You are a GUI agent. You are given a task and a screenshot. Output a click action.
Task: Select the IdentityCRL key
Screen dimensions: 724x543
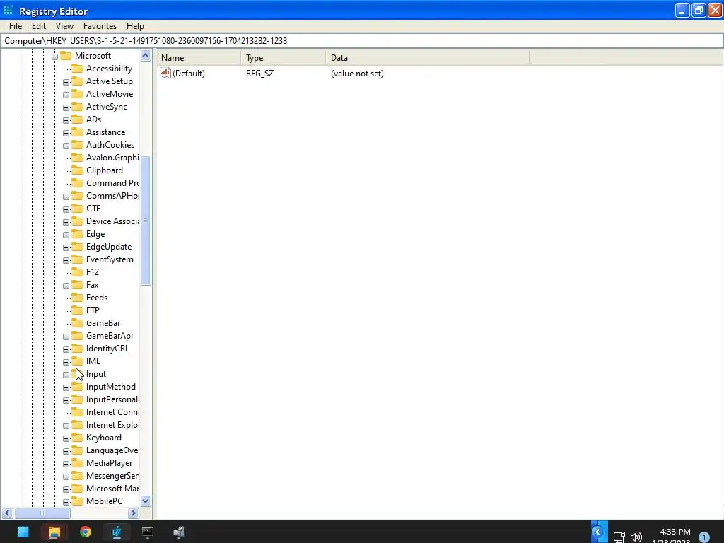click(x=107, y=349)
